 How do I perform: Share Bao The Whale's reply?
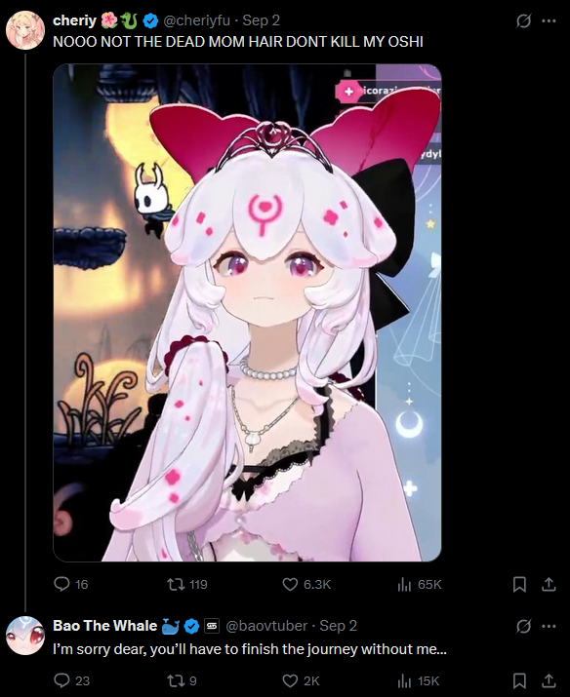[x=549, y=680]
